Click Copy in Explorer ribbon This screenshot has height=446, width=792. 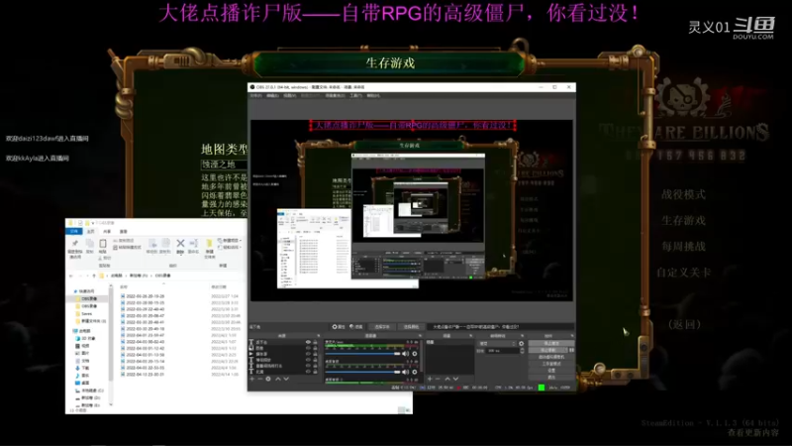click(x=90, y=245)
